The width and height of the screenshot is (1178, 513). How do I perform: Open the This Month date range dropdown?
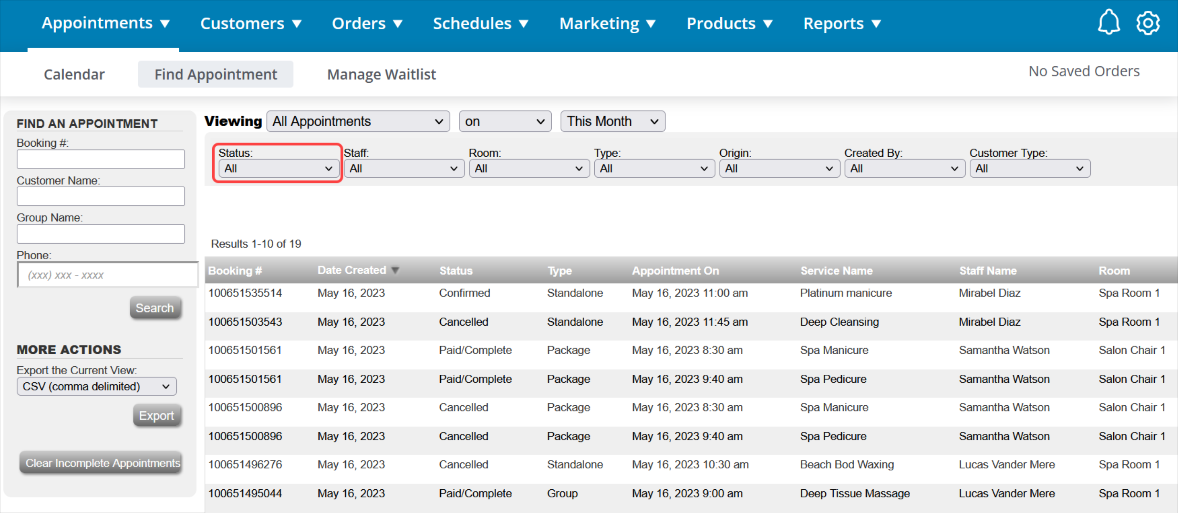tap(612, 122)
